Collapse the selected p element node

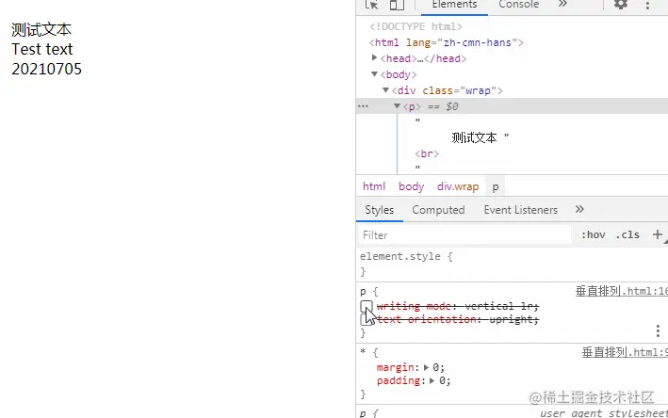coord(397,106)
